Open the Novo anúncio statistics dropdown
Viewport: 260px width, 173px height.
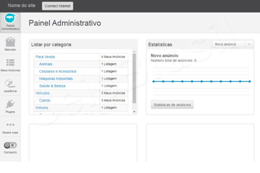click(x=228, y=44)
